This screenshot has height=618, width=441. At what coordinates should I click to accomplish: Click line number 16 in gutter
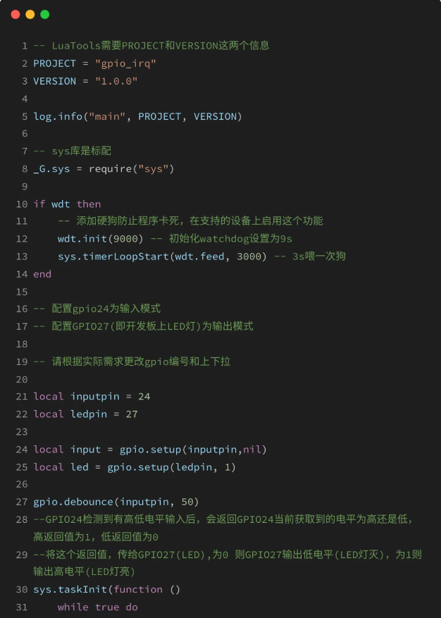[22, 309]
